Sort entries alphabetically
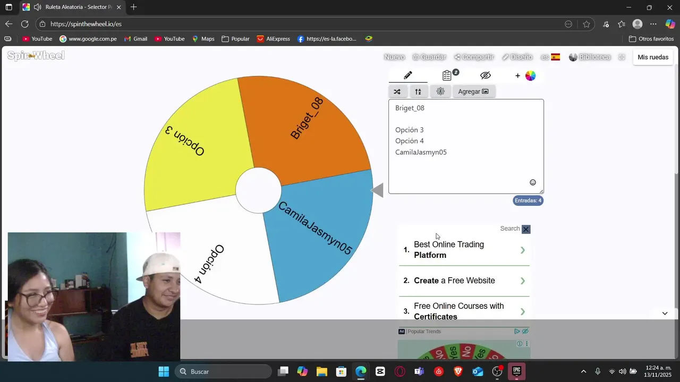 tap(418, 91)
